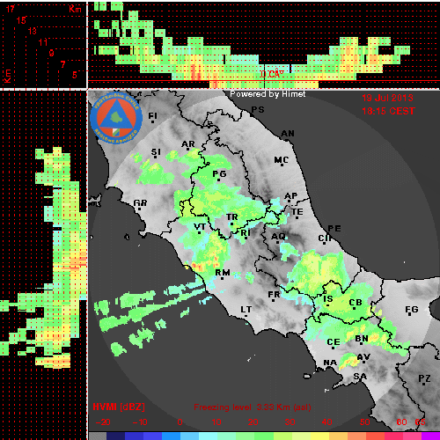
Task: Click the 13 km altitude axis label
Action: (33, 31)
